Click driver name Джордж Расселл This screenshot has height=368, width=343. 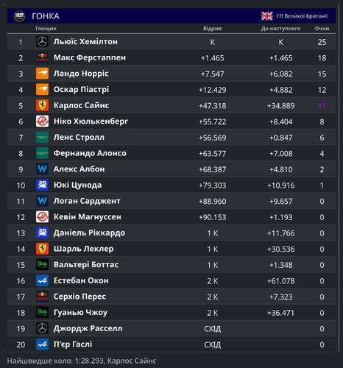(88, 328)
